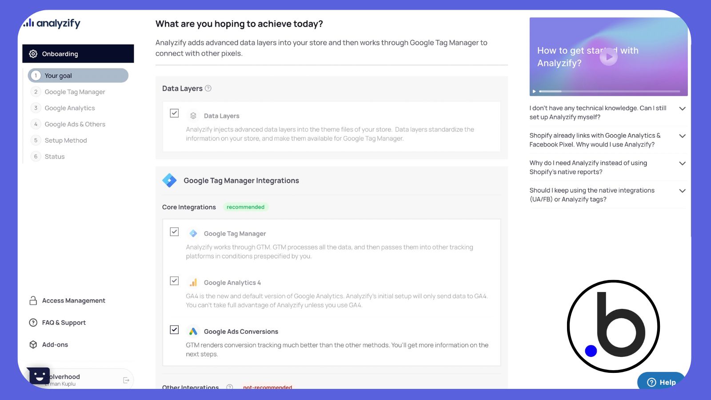This screenshot has height=400, width=711.
Task: Open 'Why do I need Analyzify' question
Action: [588, 168]
